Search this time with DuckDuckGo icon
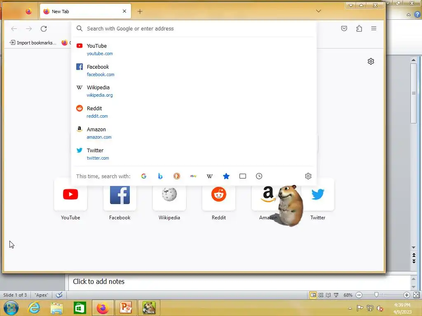The height and width of the screenshot is (316, 422). coord(176,176)
